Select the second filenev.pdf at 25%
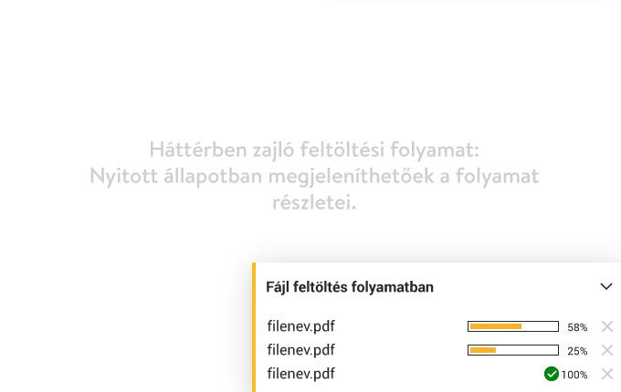 click(x=301, y=350)
